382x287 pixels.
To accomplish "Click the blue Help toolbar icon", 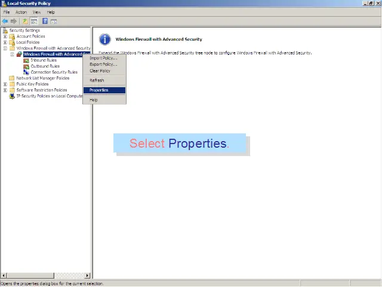I will click(x=45, y=21).
